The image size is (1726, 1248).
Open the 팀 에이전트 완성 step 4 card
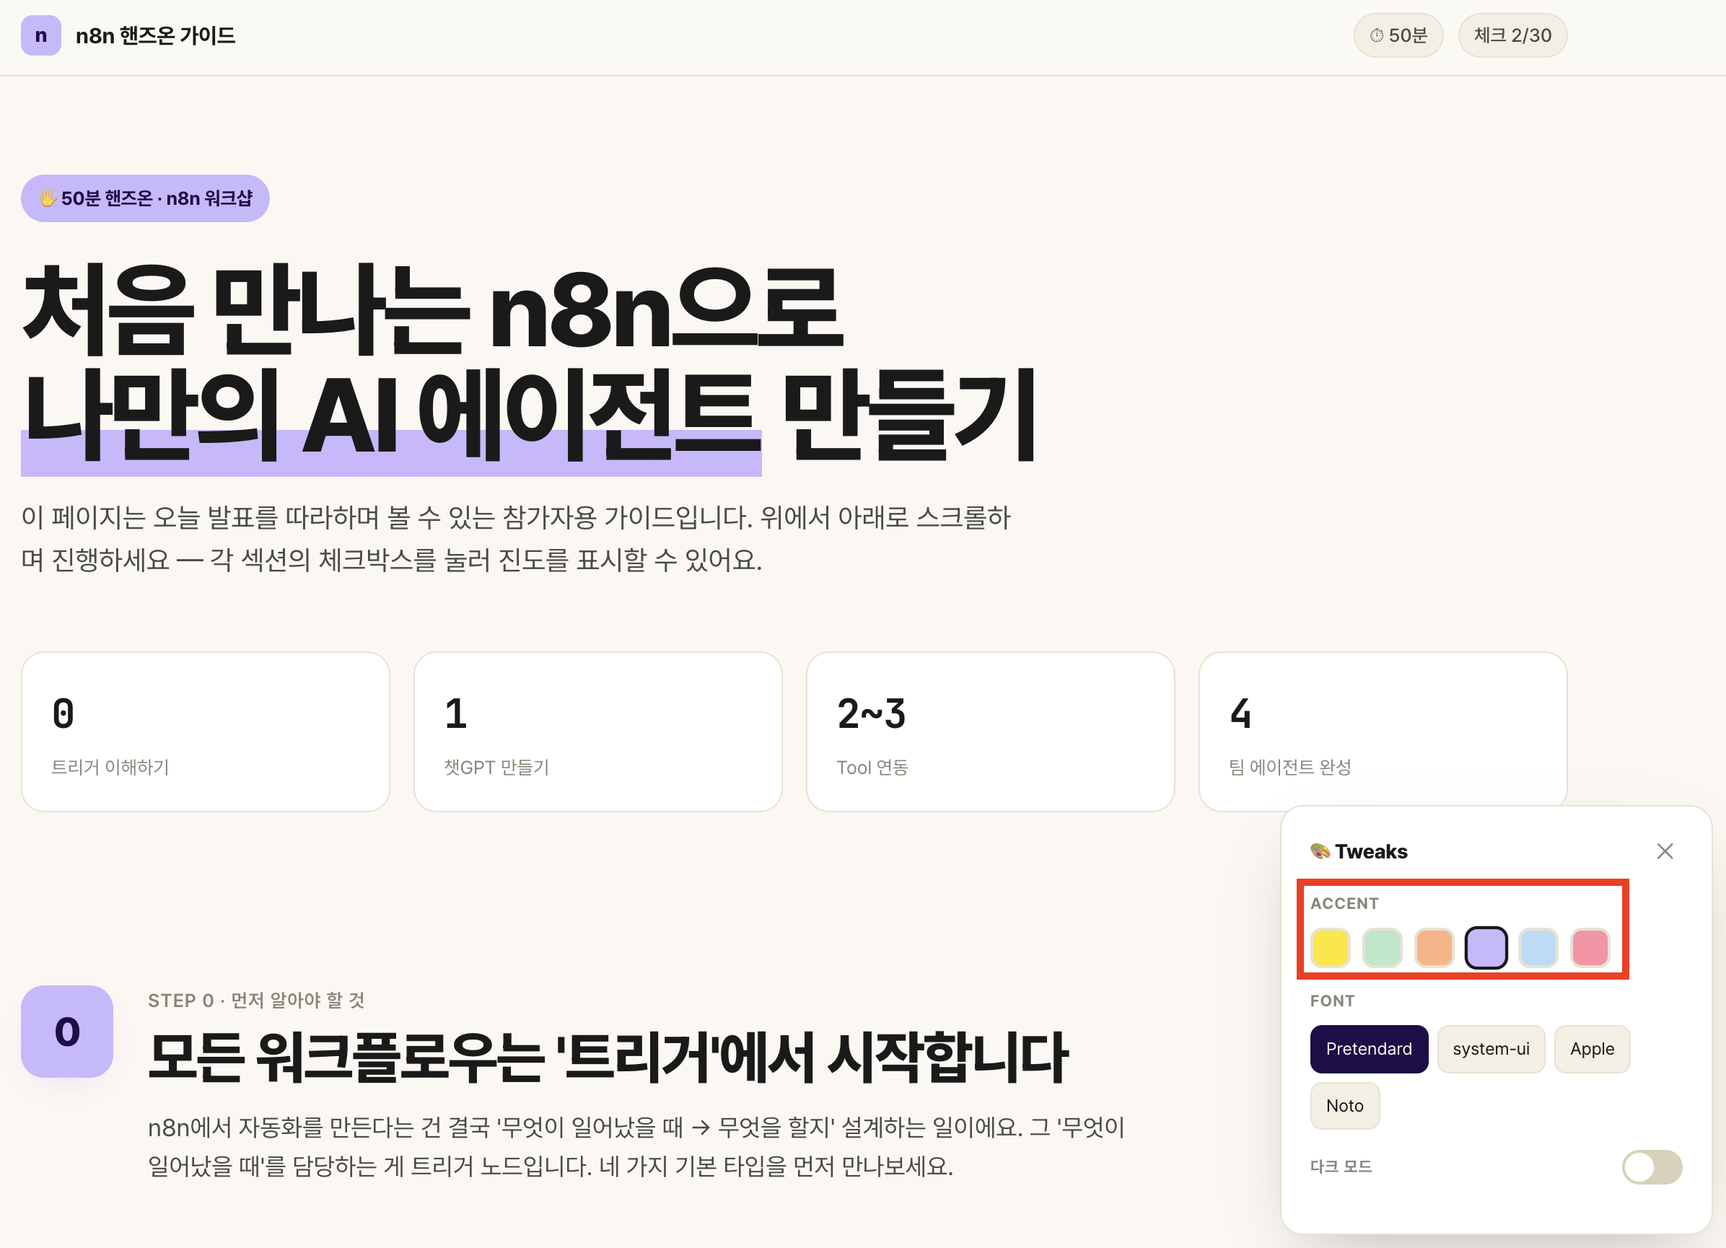point(1383,731)
